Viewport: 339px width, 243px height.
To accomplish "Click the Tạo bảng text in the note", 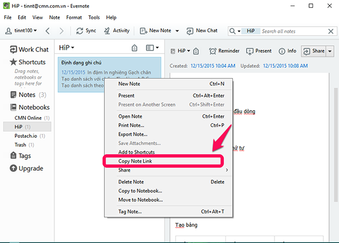I will coord(186,225).
